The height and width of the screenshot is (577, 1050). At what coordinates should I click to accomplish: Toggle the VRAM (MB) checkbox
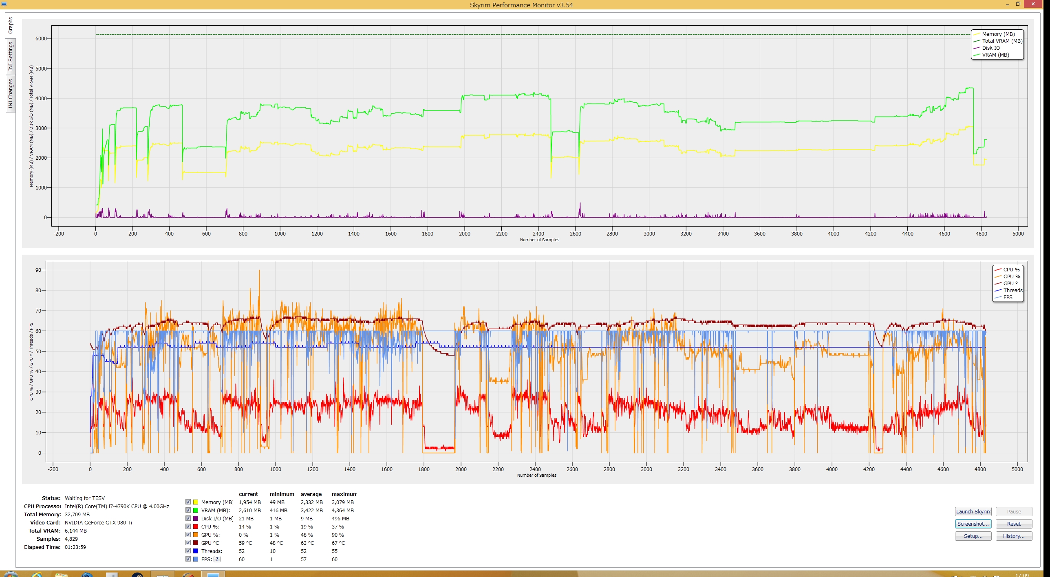(x=188, y=510)
